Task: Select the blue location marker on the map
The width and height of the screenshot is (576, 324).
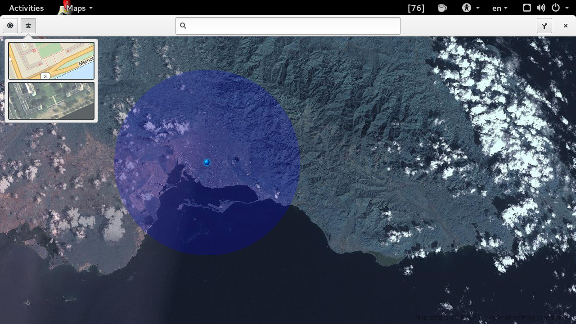Action: (x=207, y=162)
